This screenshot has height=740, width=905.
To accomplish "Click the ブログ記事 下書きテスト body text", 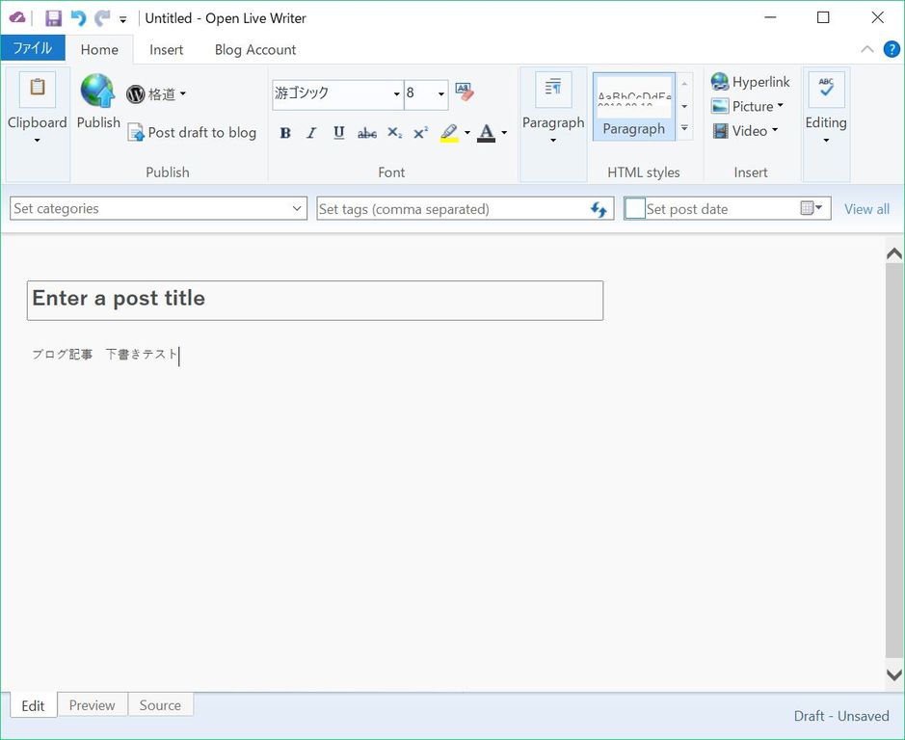I will point(105,355).
